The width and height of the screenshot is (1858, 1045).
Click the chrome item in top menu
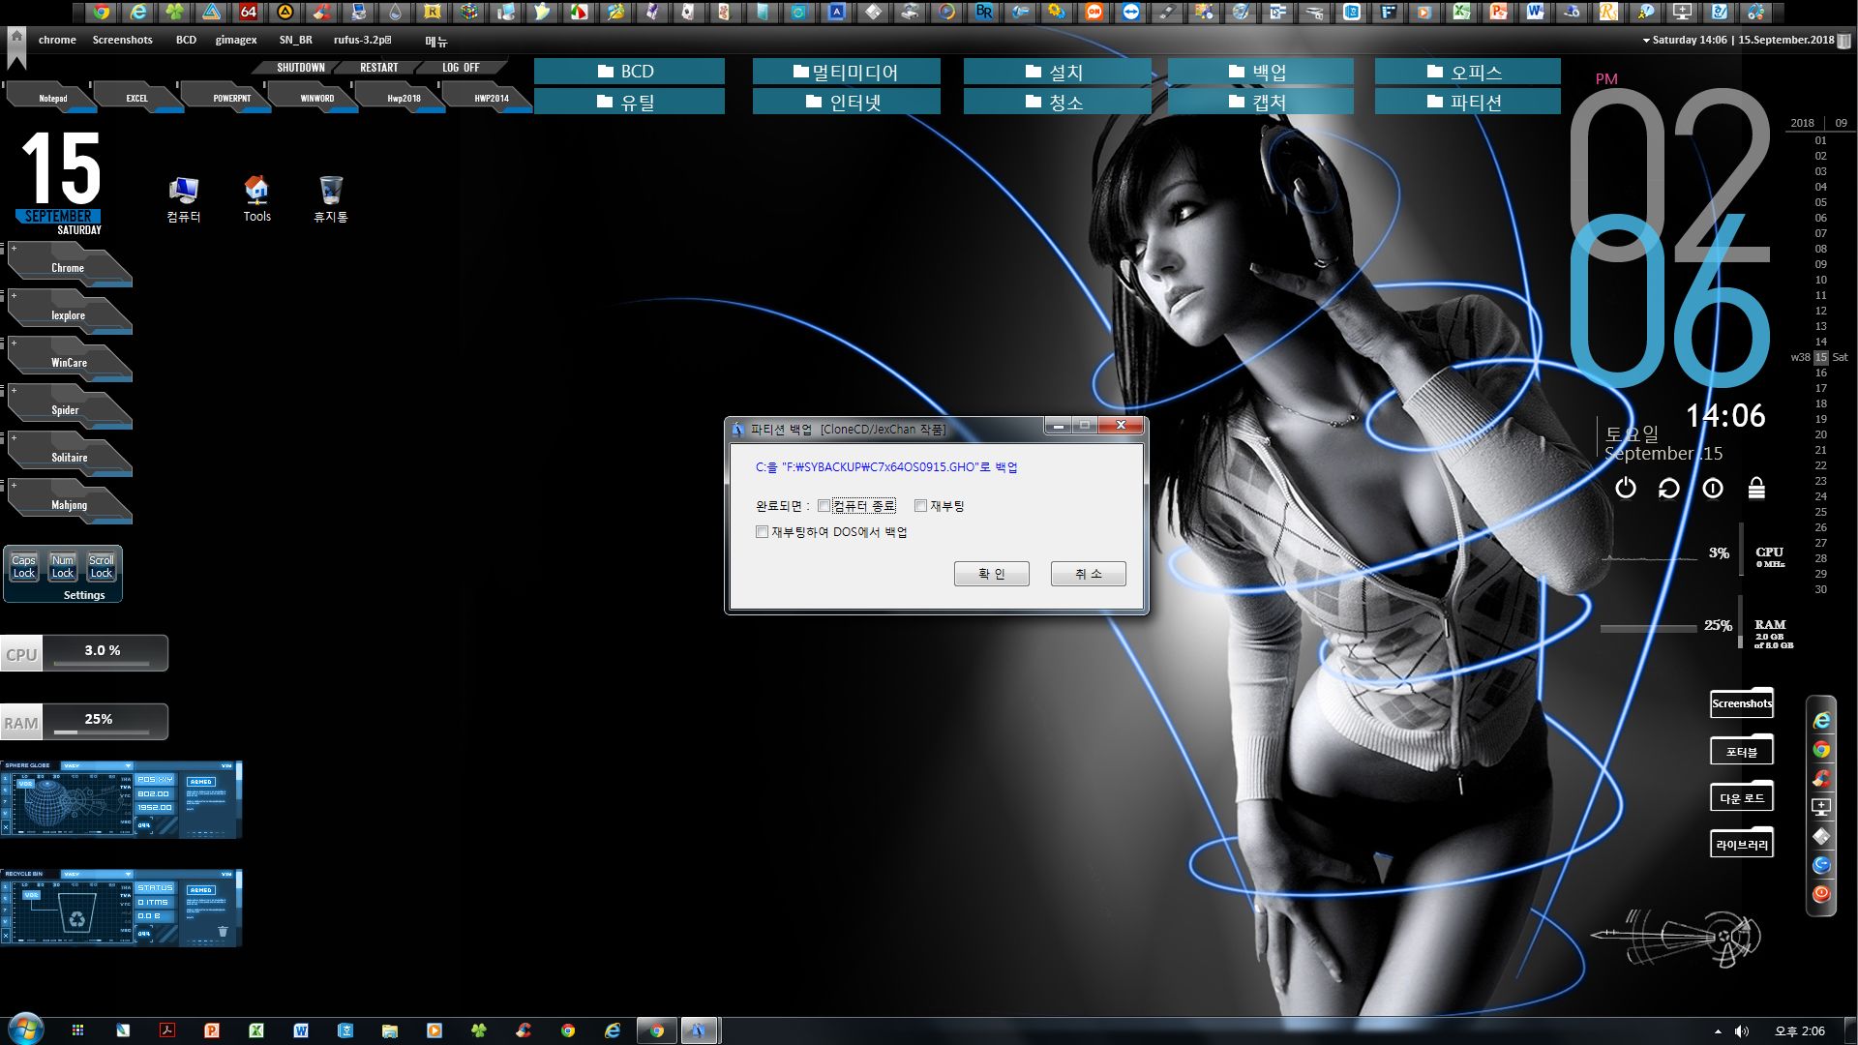pyautogui.click(x=57, y=40)
